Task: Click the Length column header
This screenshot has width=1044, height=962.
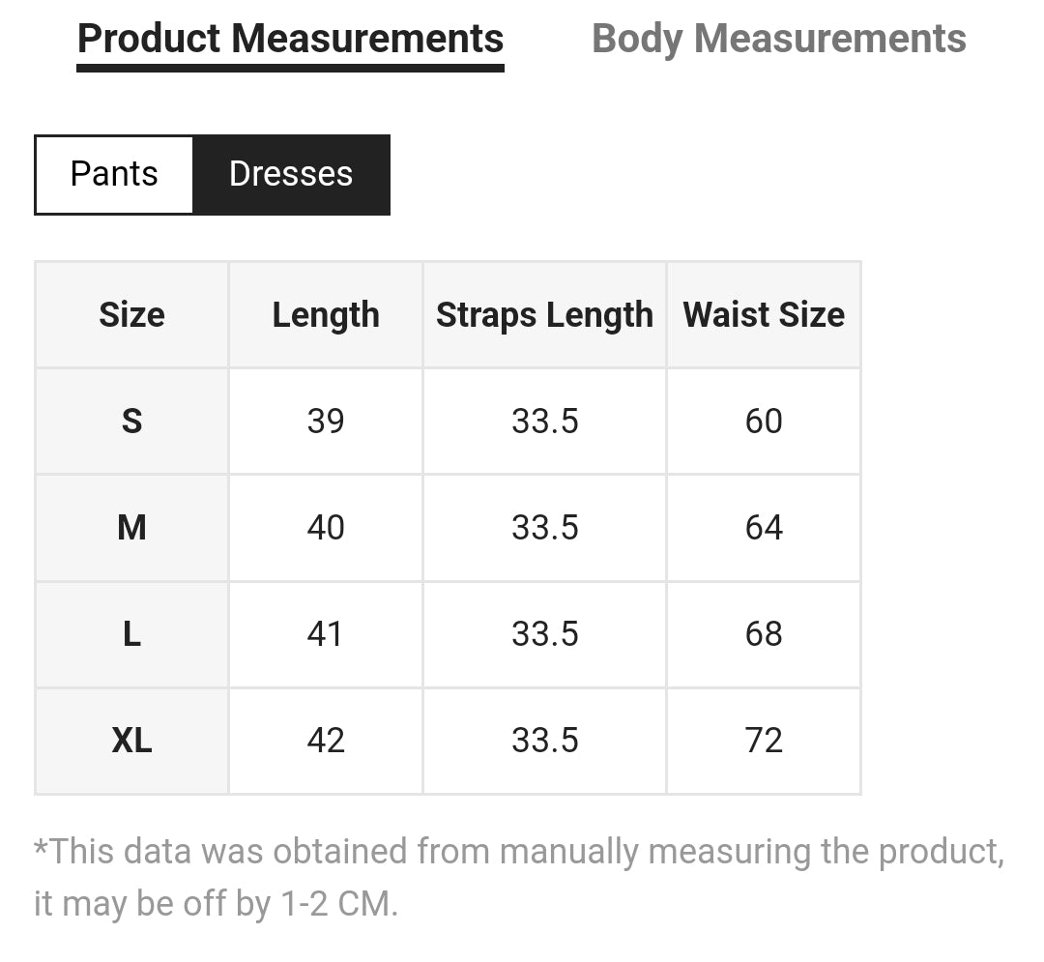Action: point(326,315)
